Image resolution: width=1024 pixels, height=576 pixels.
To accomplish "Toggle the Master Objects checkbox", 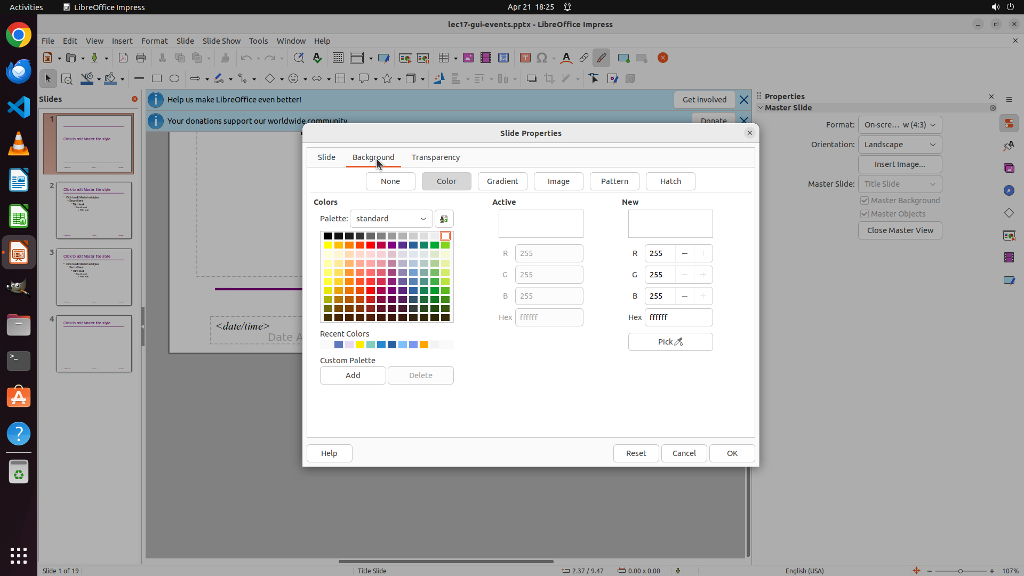I will coord(865,214).
